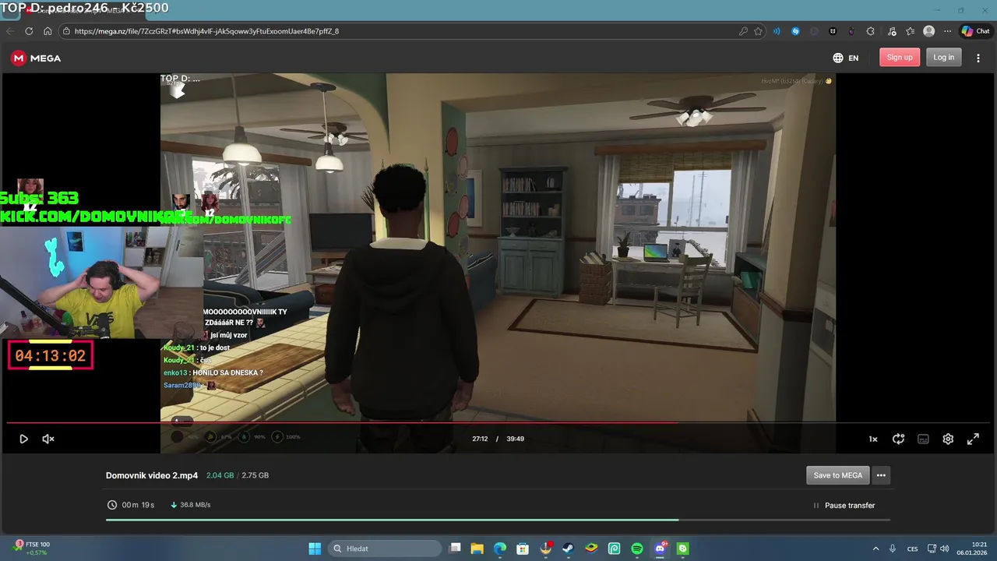Go to the browser home page icon
The width and height of the screenshot is (997, 561).
[x=48, y=31]
